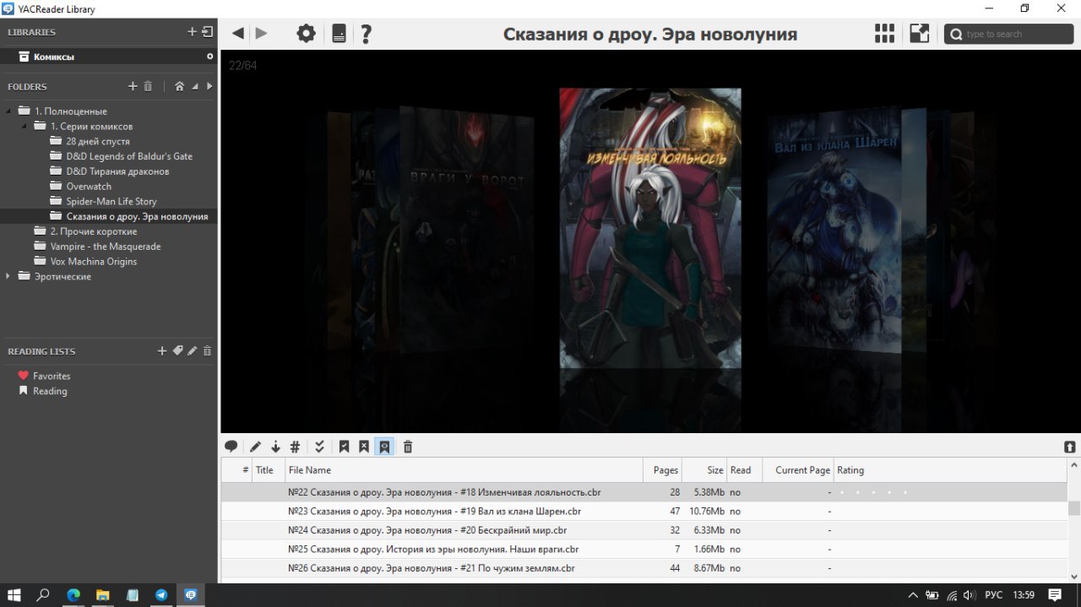
Task: Add a new folder in Folders panel
Action: (133, 86)
